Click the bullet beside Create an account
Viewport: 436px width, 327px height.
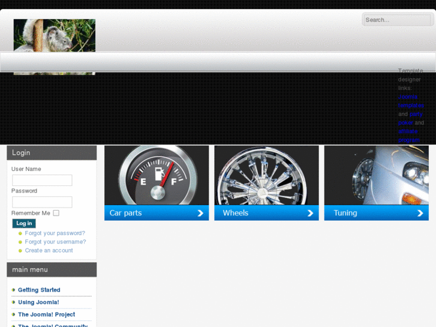20,251
